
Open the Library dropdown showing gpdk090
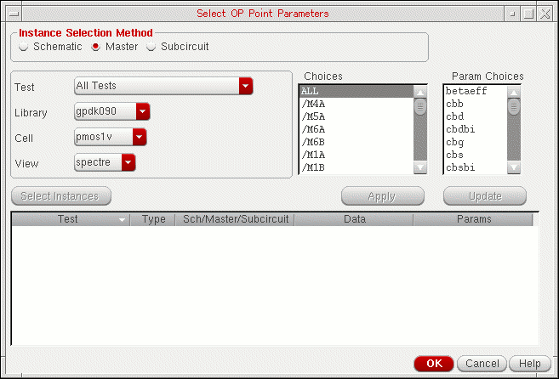click(x=112, y=111)
